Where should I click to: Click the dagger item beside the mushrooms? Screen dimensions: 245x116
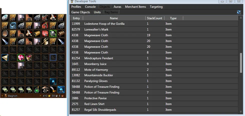[x=53, y=89]
